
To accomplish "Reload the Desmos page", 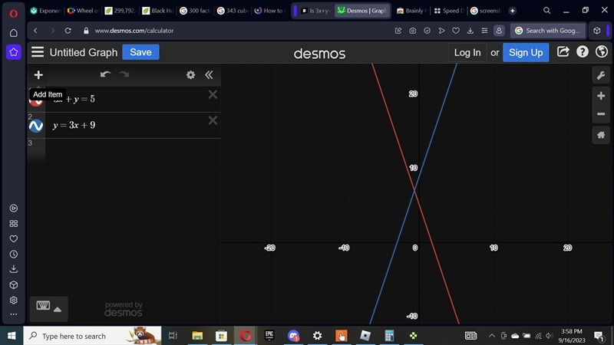I will 68,31.
